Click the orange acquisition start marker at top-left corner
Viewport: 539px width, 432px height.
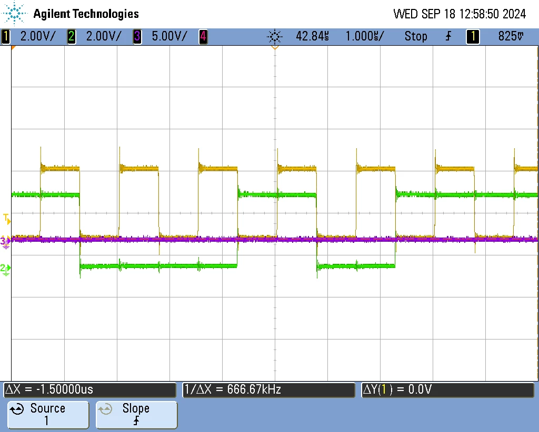coord(13,48)
